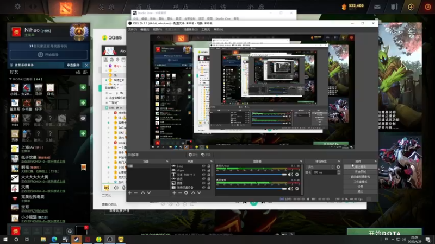The height and width of the screenshot is (244, 435).
Task: Open the Dota armory icon
Action: [x=394, y=7]
